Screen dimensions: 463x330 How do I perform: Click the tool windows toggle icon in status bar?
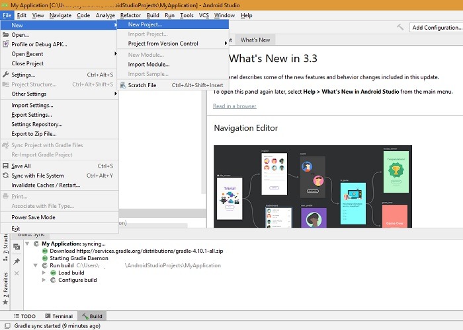click(7, 326)
